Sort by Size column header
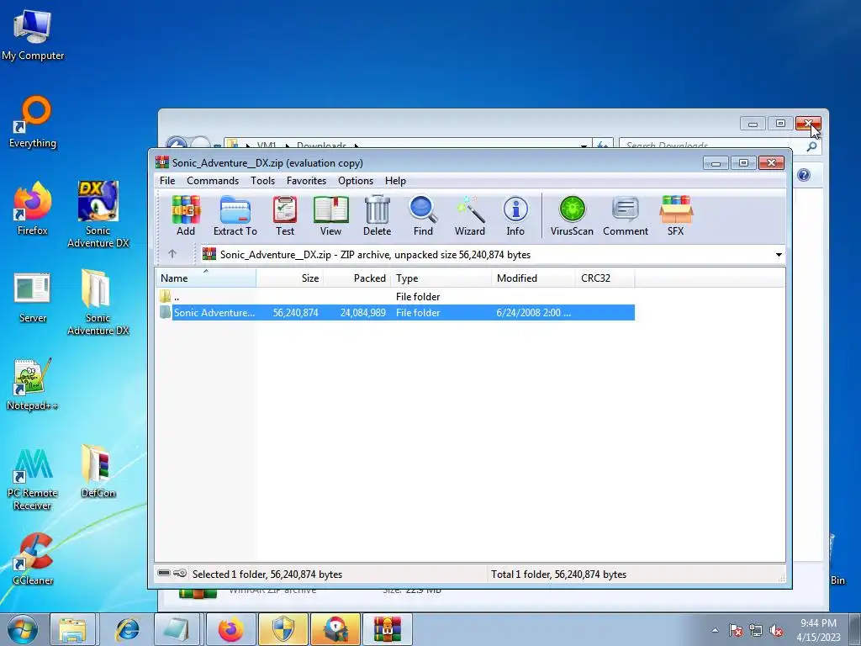 coord(289,278)
